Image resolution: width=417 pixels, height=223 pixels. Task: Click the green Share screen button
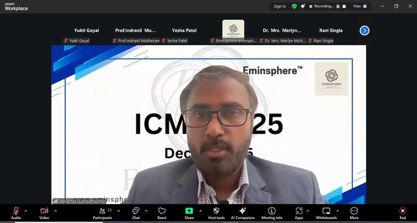(189, 213)
